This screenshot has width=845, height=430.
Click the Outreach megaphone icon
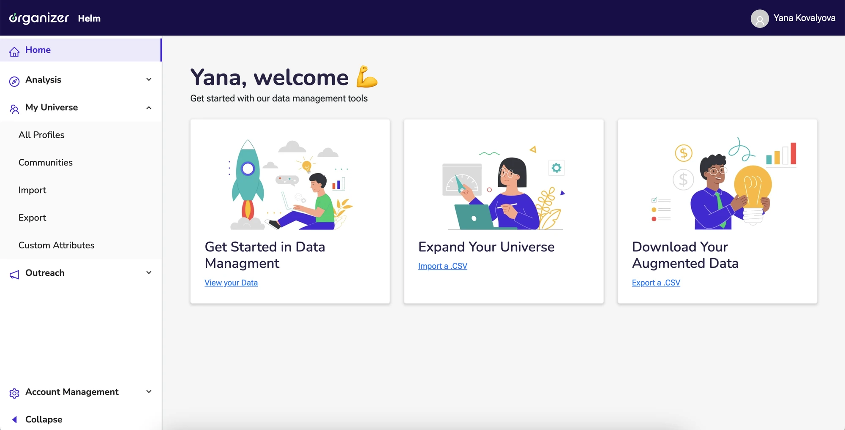[x=14, y=275]
